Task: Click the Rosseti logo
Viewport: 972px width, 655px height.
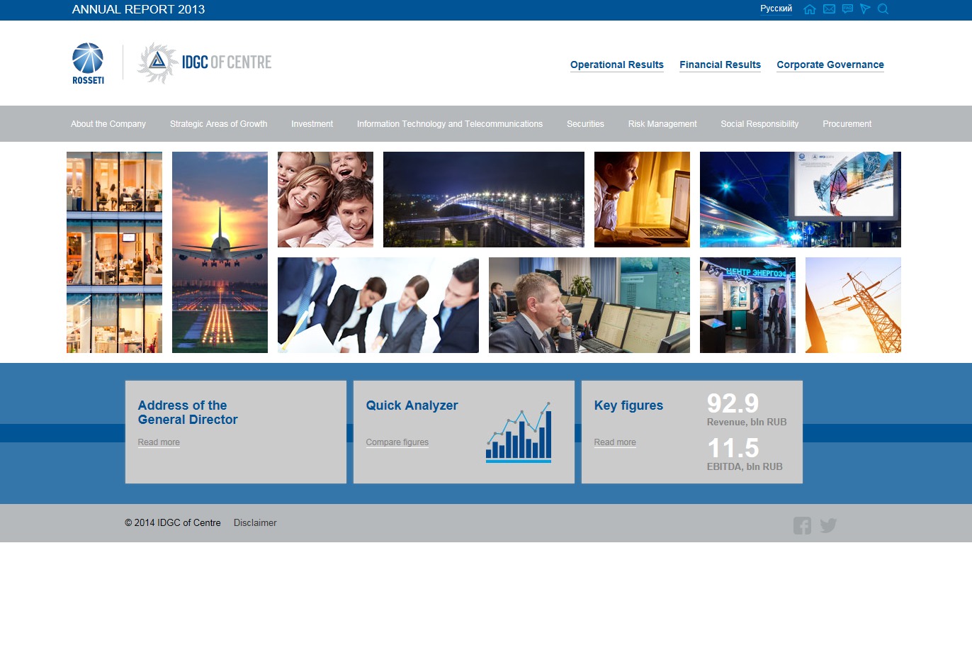Action: (88, 63)
